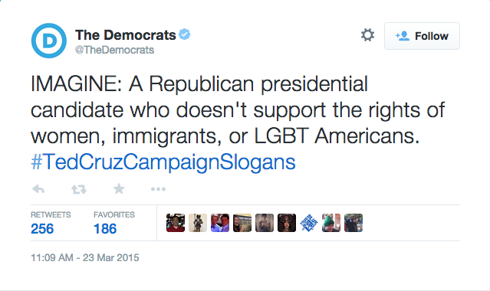
Task: Retweet this tweet using the retweet icon
Action: 79,189
